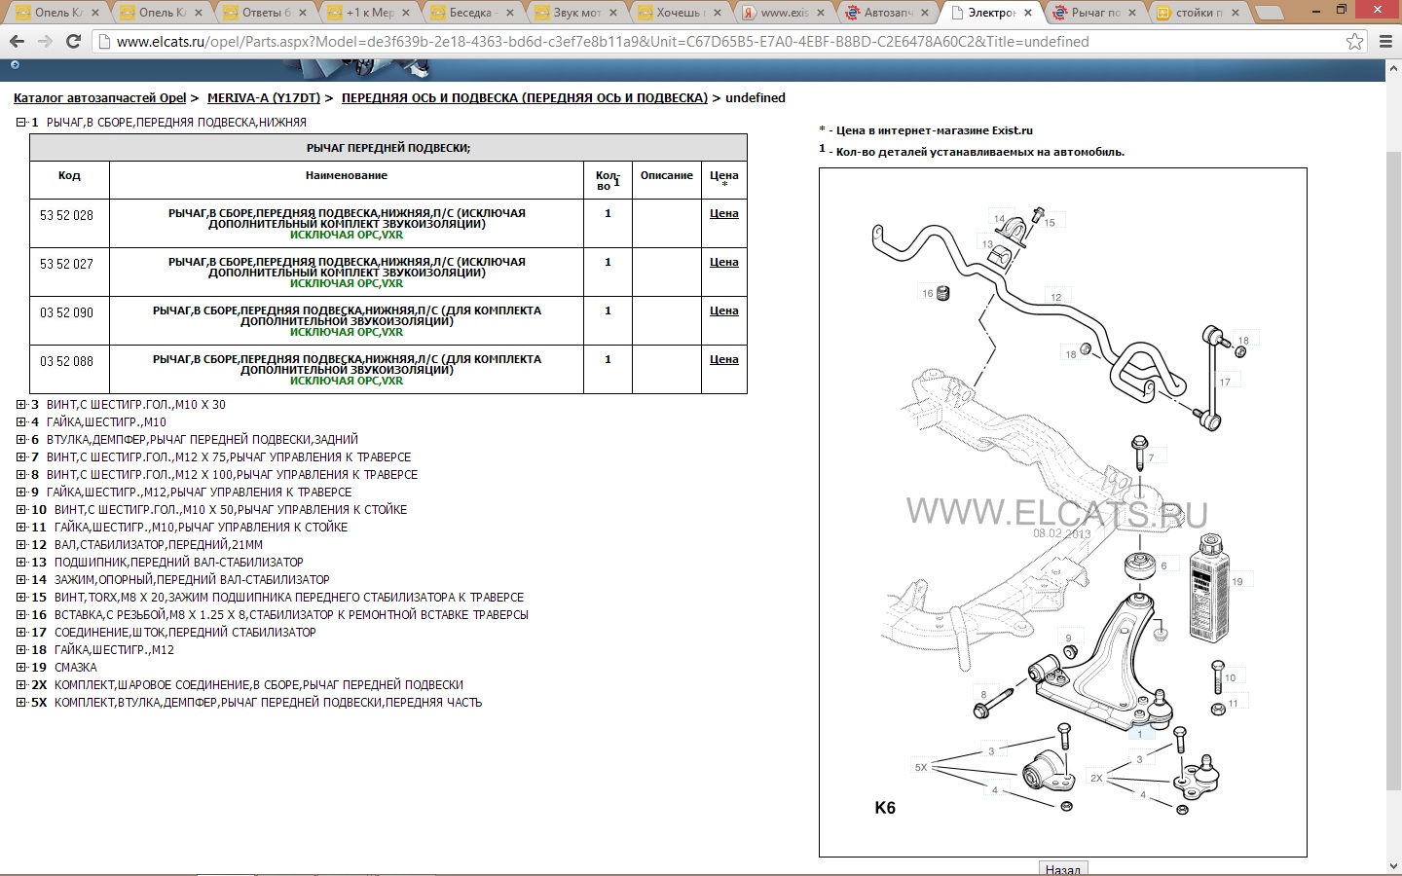This screenshot has width=1402, height=876.
Task: Switch to the Автозапч tab
Action: tap(888, 13)
